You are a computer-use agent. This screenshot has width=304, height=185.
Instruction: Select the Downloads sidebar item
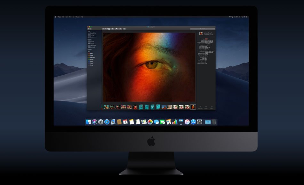[92, 47]
